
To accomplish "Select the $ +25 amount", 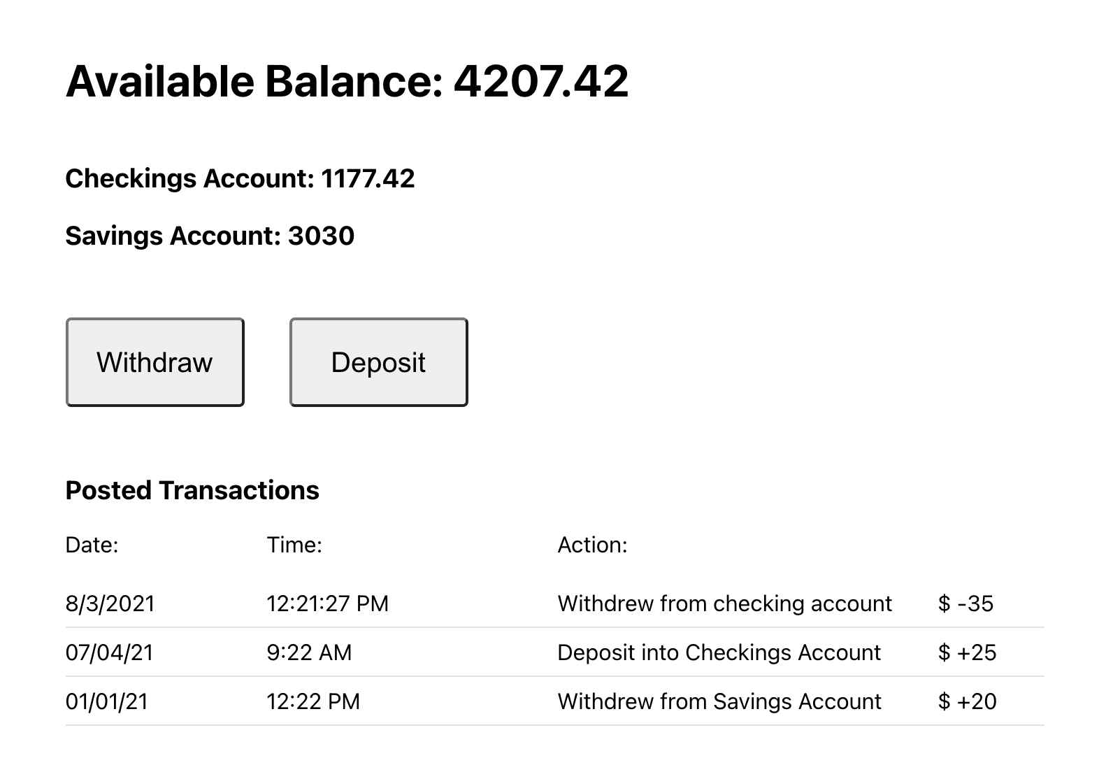I will [x=968, y=652].
